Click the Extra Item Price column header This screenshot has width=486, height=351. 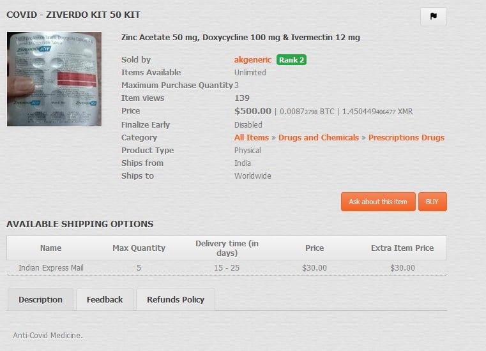402,248
